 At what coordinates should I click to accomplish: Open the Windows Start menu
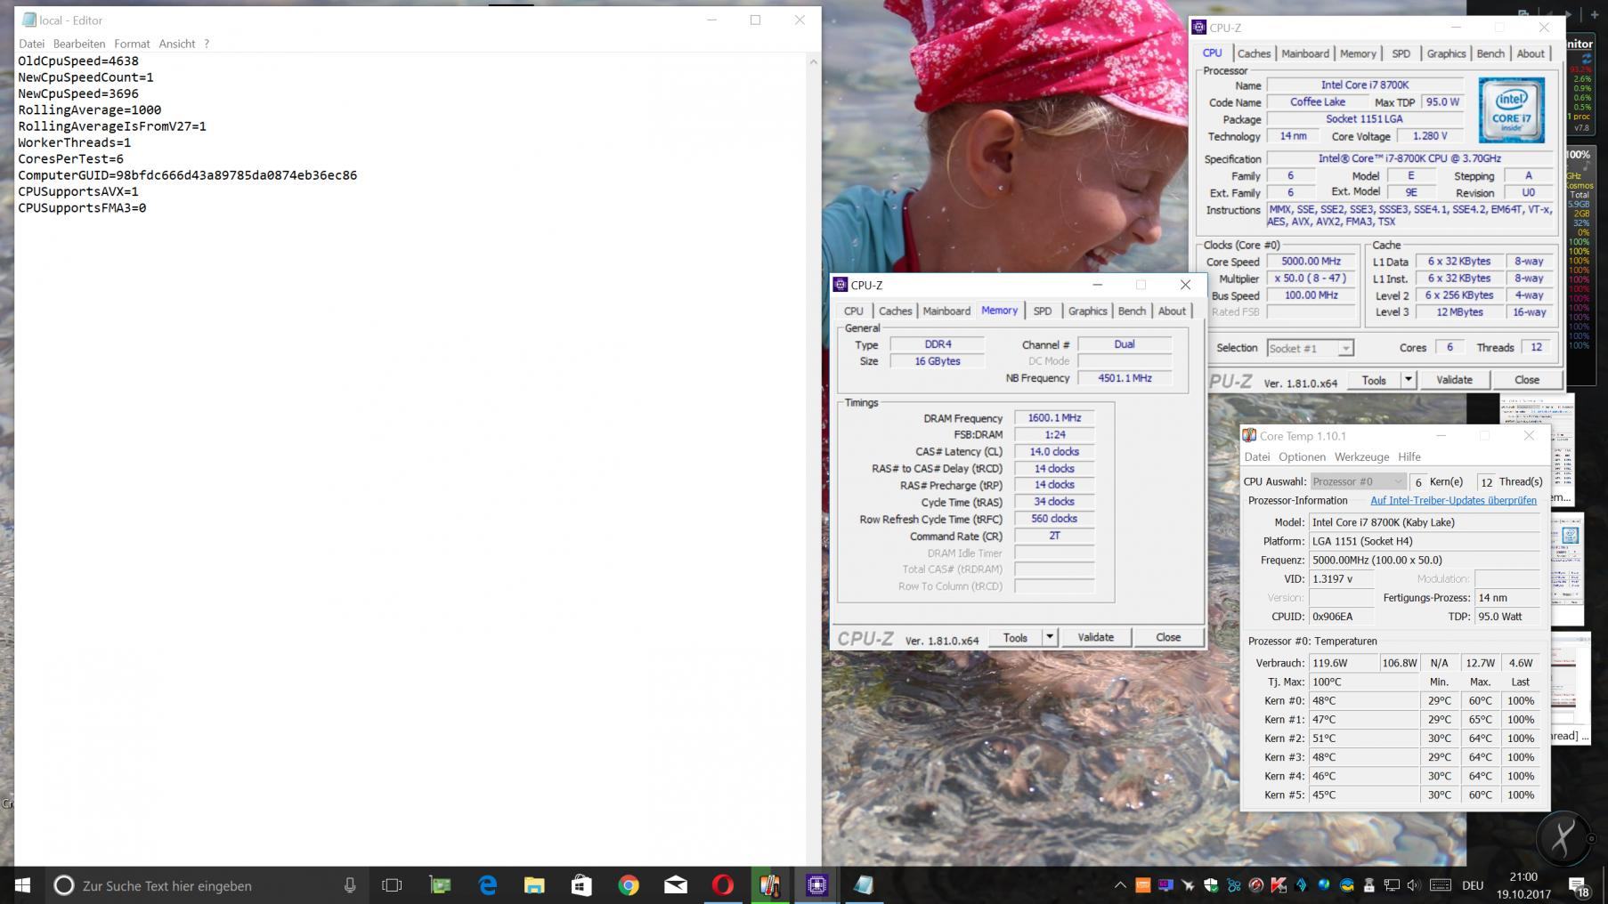(x=22, y=885)
